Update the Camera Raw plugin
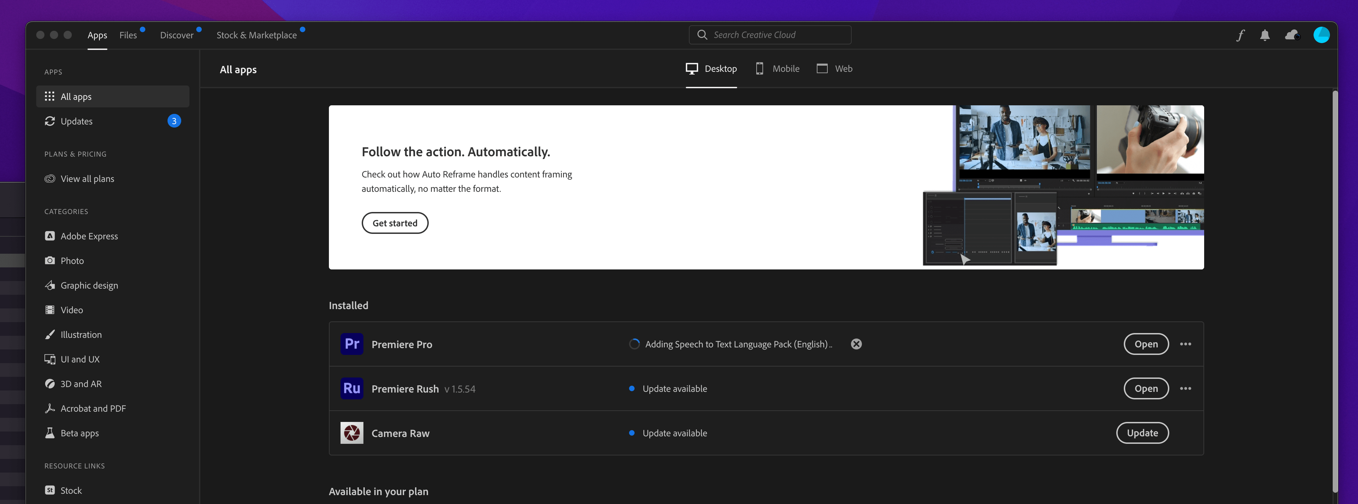Screen dimensions: 1358x504 coord(1142,433)
